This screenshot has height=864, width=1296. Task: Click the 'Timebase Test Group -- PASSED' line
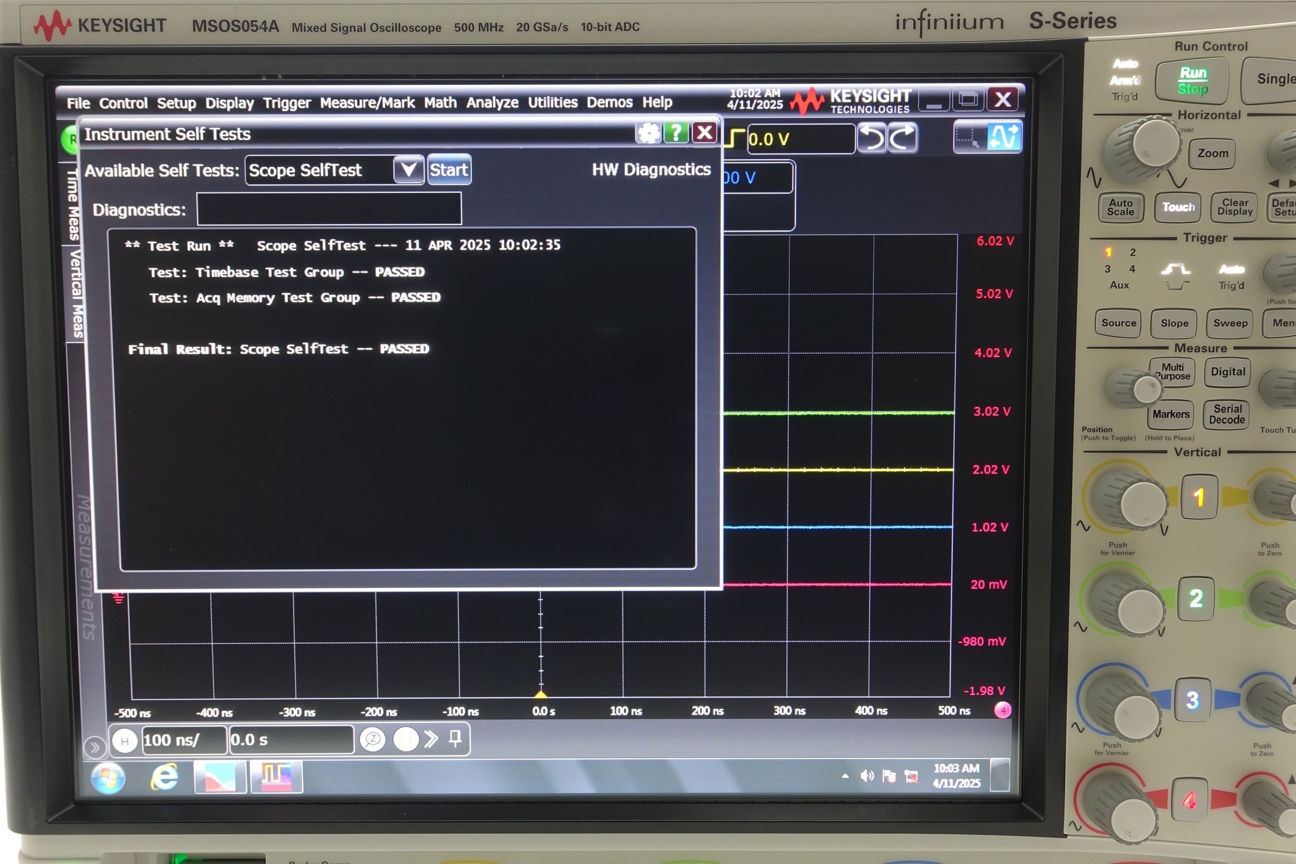click(310, 272)
